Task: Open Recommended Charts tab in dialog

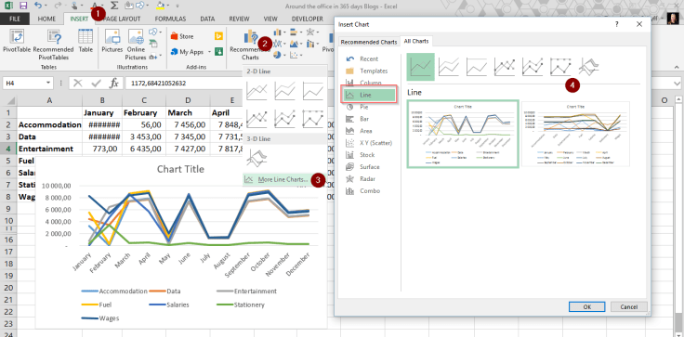Action: pyautogui.click(x=369, y=42)
